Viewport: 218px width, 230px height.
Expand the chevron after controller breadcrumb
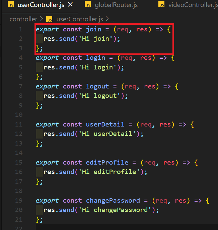pos(42,19)
